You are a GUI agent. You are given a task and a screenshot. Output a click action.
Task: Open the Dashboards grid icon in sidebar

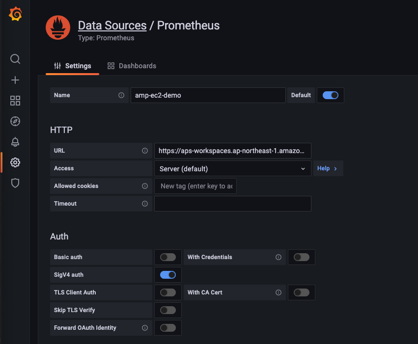[15, 101]
